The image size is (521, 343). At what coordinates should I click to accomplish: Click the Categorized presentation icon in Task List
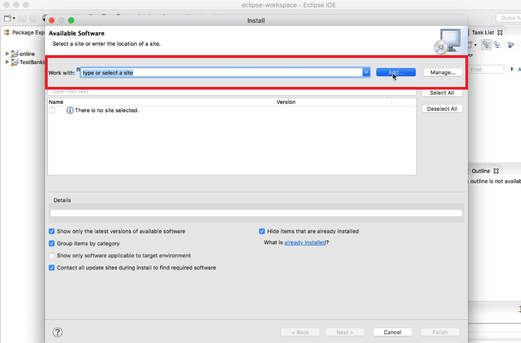tap(486, 45)
